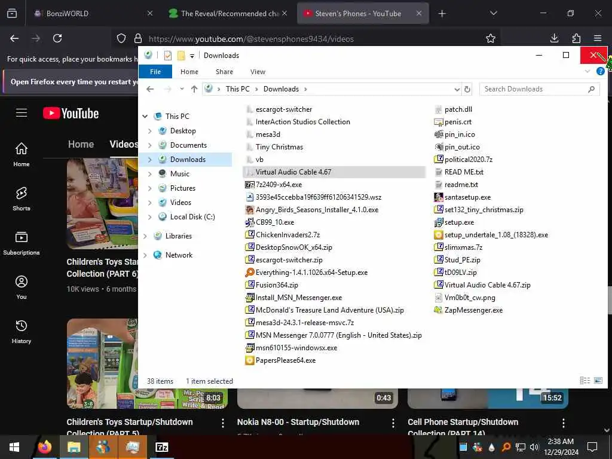
Task: Open address bar history dropdown
Action: [457, 90]
